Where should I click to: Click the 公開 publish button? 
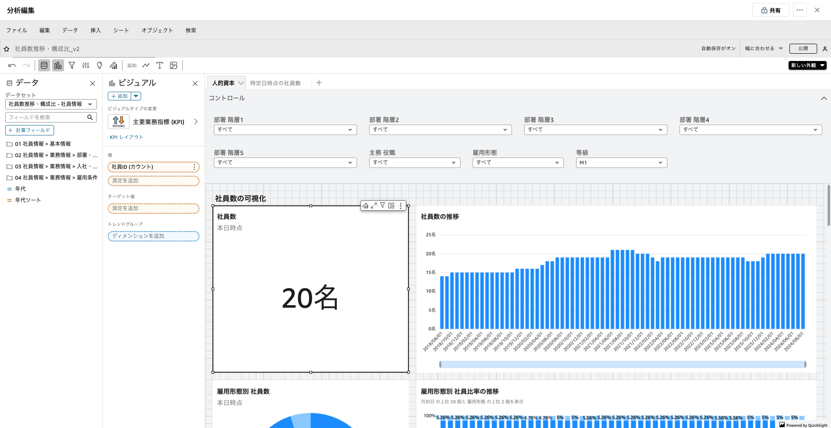click(x=803, y=48)
